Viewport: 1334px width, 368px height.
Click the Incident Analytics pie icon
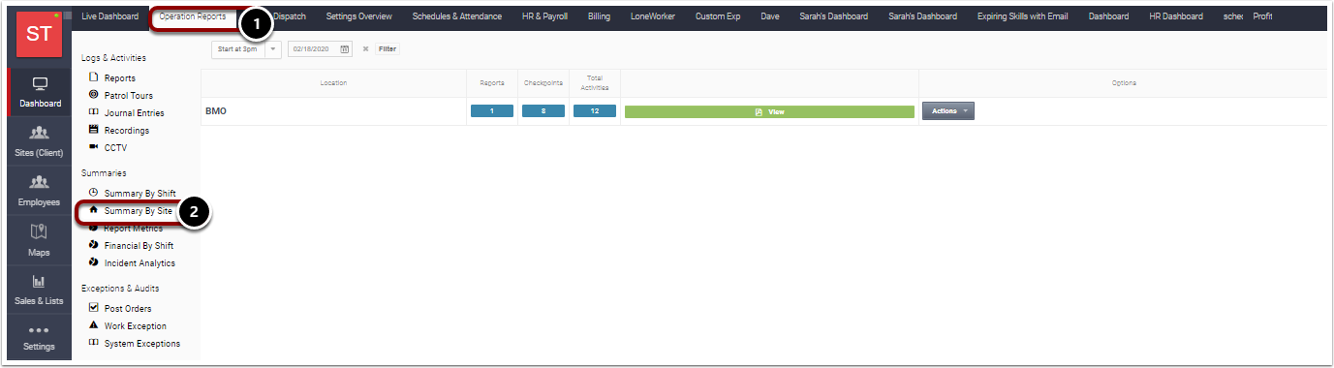tap(93, 262)
